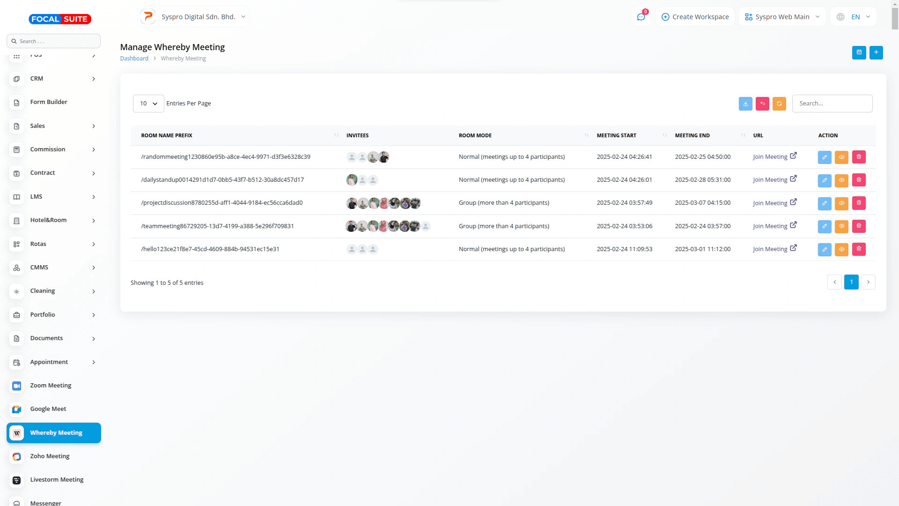Open calendar view icon in header
Image resolution: width=899 pixels, height=506 pixels.
point(859,52)
